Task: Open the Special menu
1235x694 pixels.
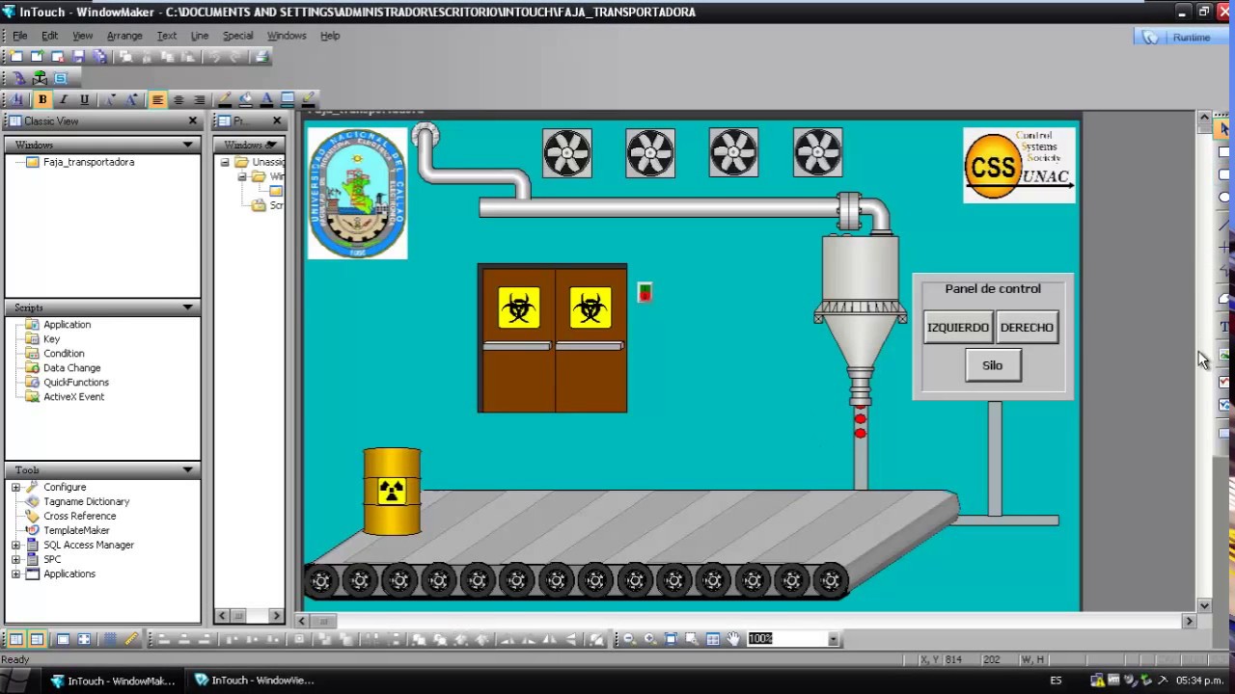Action: point(237,36)
